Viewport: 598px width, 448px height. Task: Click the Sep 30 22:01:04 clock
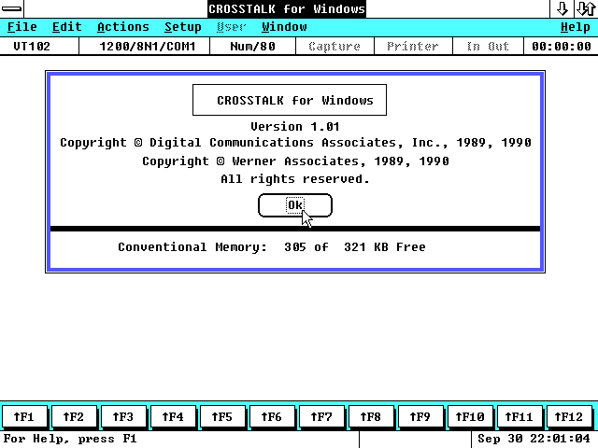(534, 439)
